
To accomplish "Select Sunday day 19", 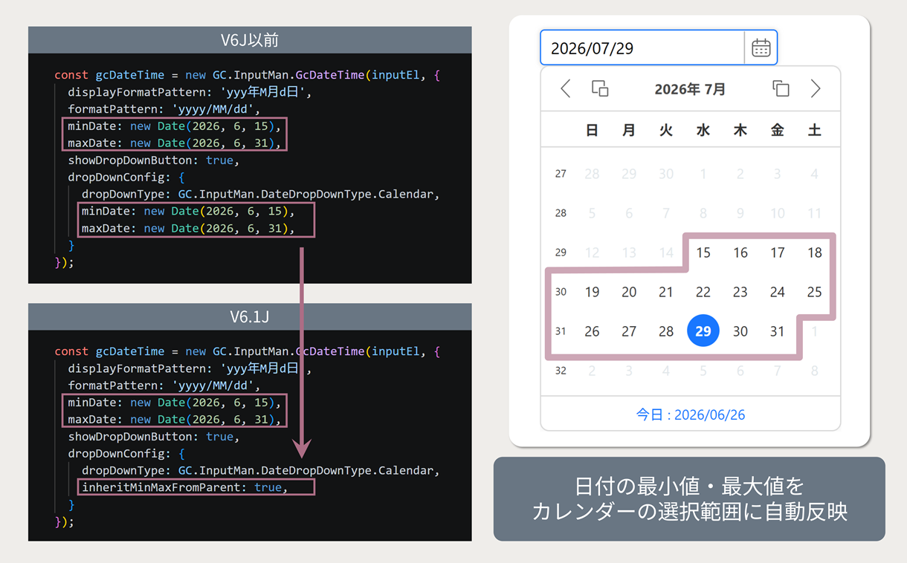I will [x=592, y=292].
